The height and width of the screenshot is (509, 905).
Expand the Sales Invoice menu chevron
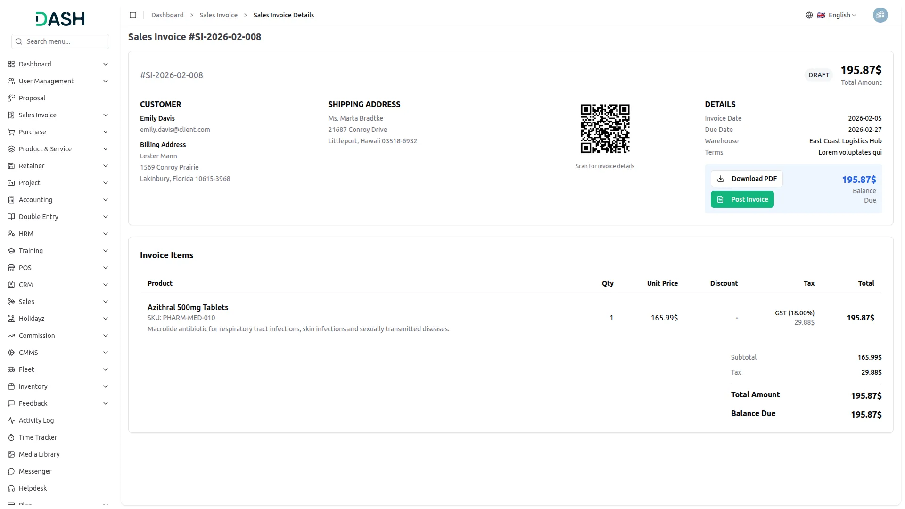coord(106,115)
